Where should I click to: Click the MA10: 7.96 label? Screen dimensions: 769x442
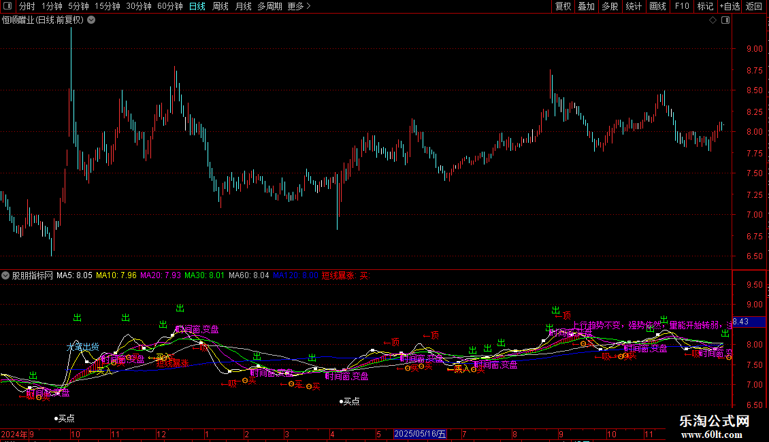pyautogui.click(x=116, y=275)
